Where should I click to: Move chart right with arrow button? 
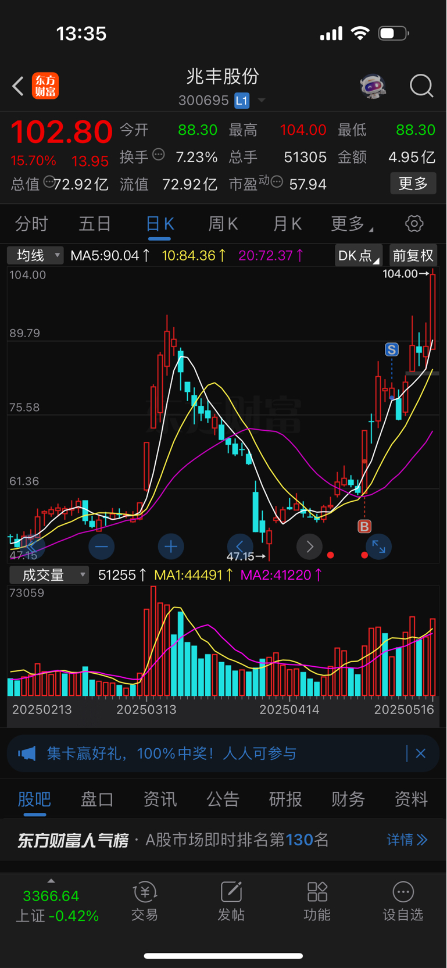(x=309, y=546)
